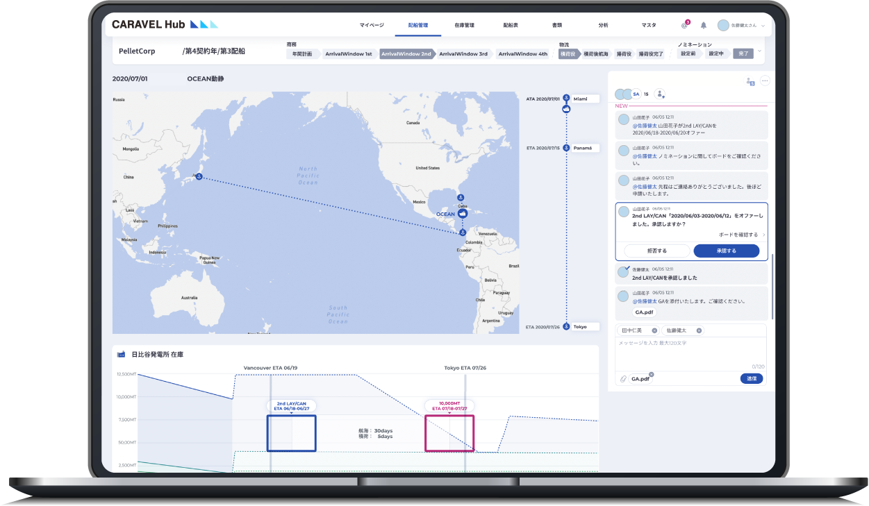Select the 年間計画 step
The image size is (869, 506).
click(302, 53)
